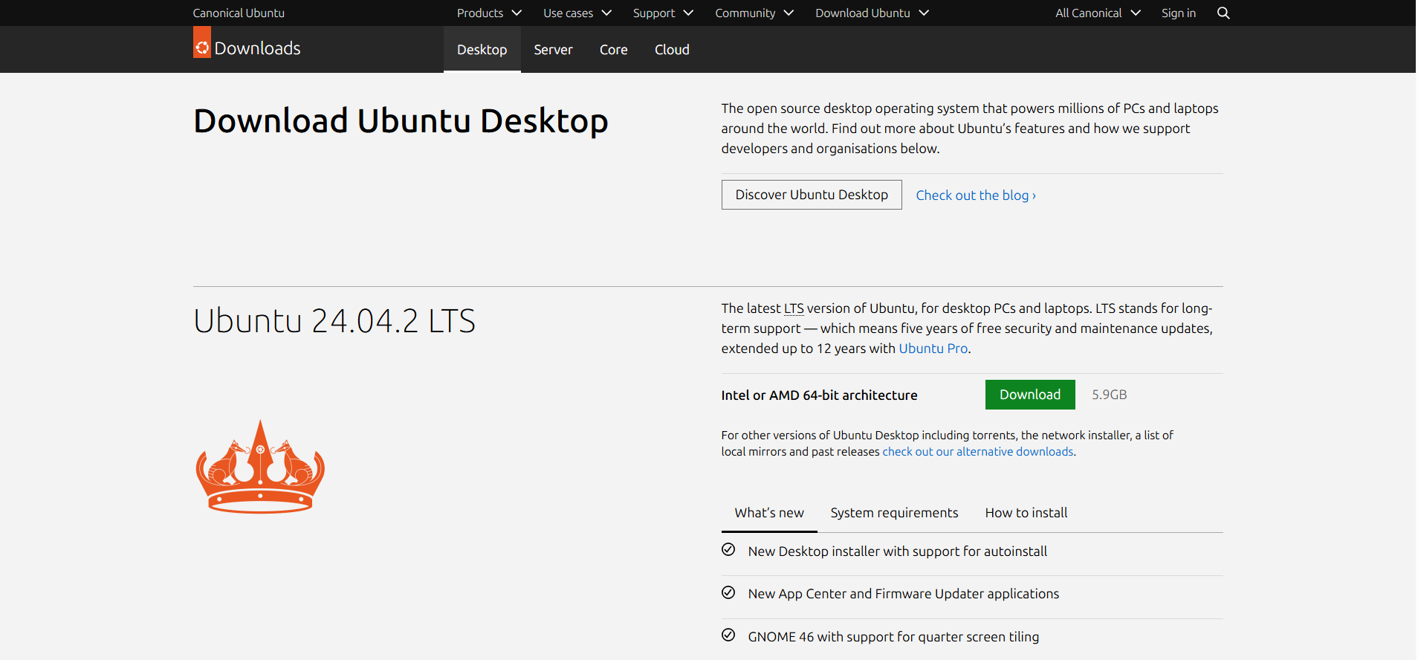Click GNOME 46 quarter screen tiling text

pyautogui.click(x=894, y=636)
